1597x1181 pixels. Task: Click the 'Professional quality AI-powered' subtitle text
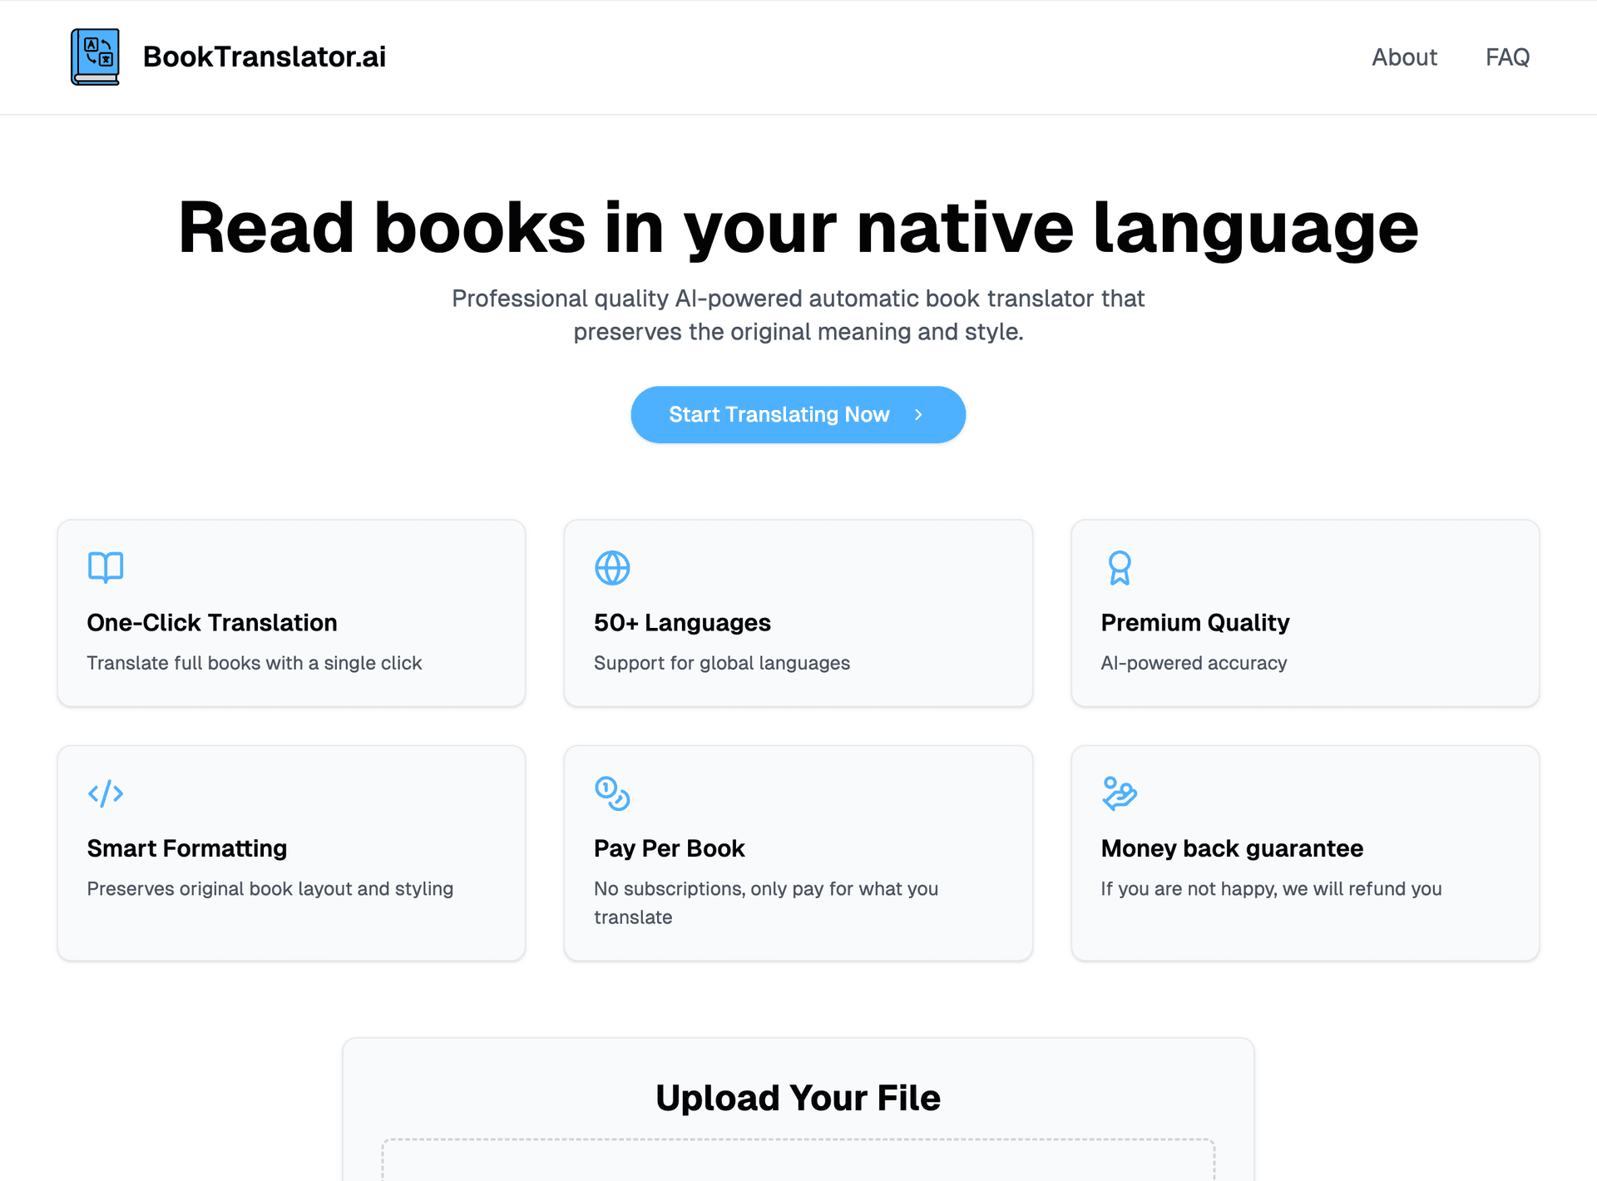(x=798, y=314)
